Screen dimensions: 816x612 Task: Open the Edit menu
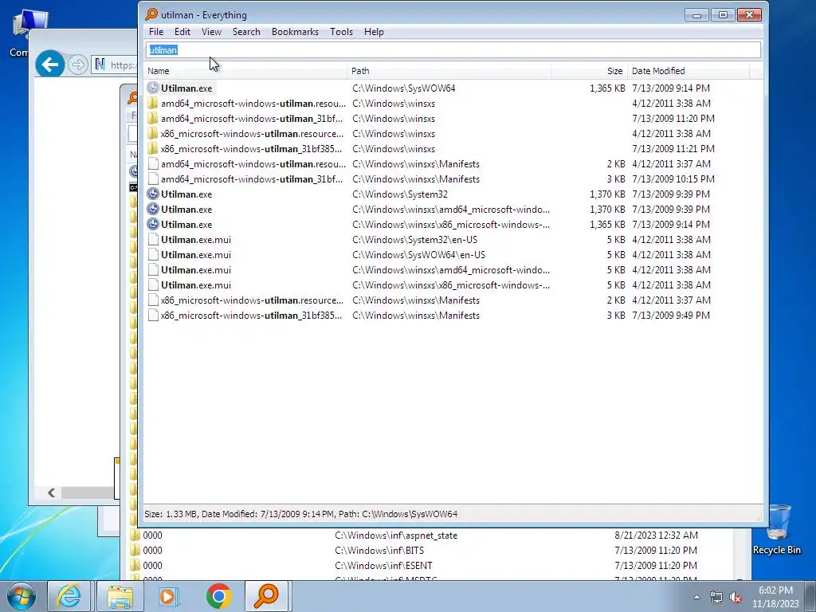(182, 32)
